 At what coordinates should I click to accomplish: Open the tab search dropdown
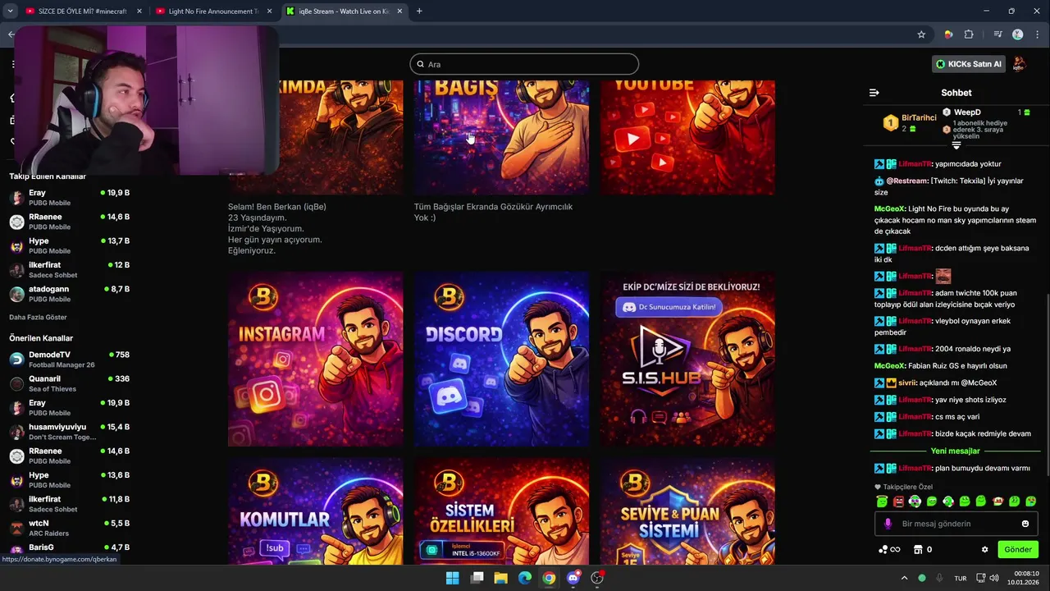(10, 11)
